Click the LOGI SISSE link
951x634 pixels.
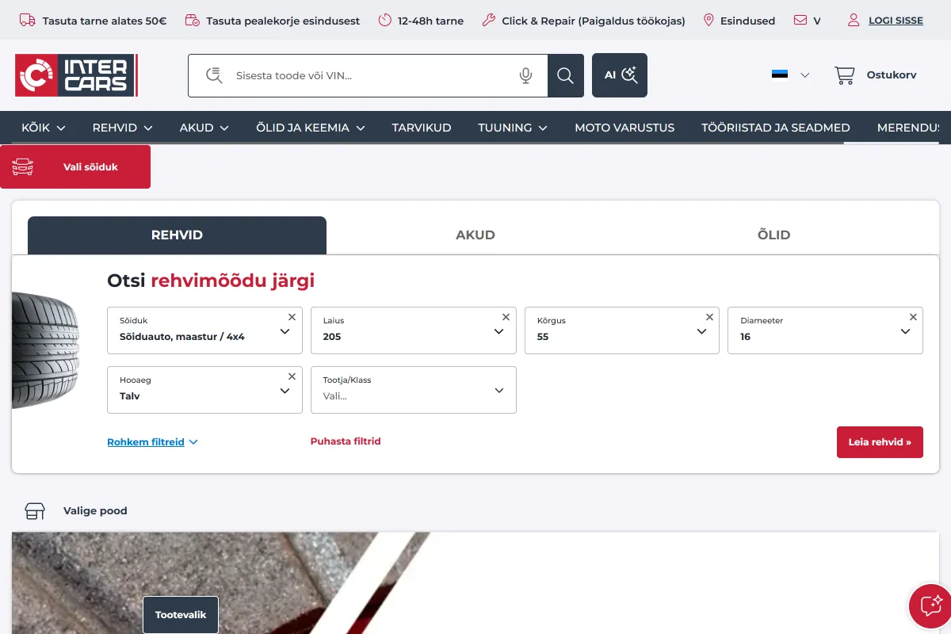coord(896,21)
